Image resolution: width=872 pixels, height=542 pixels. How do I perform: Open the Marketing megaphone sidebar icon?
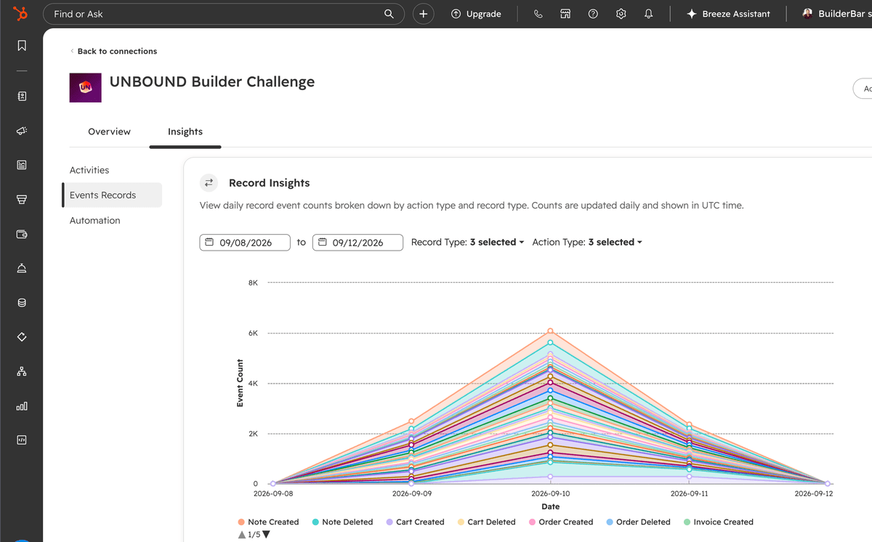pos(22,131)
